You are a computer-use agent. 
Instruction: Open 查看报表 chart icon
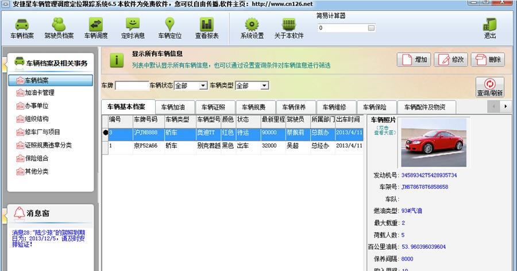(206, 29)
